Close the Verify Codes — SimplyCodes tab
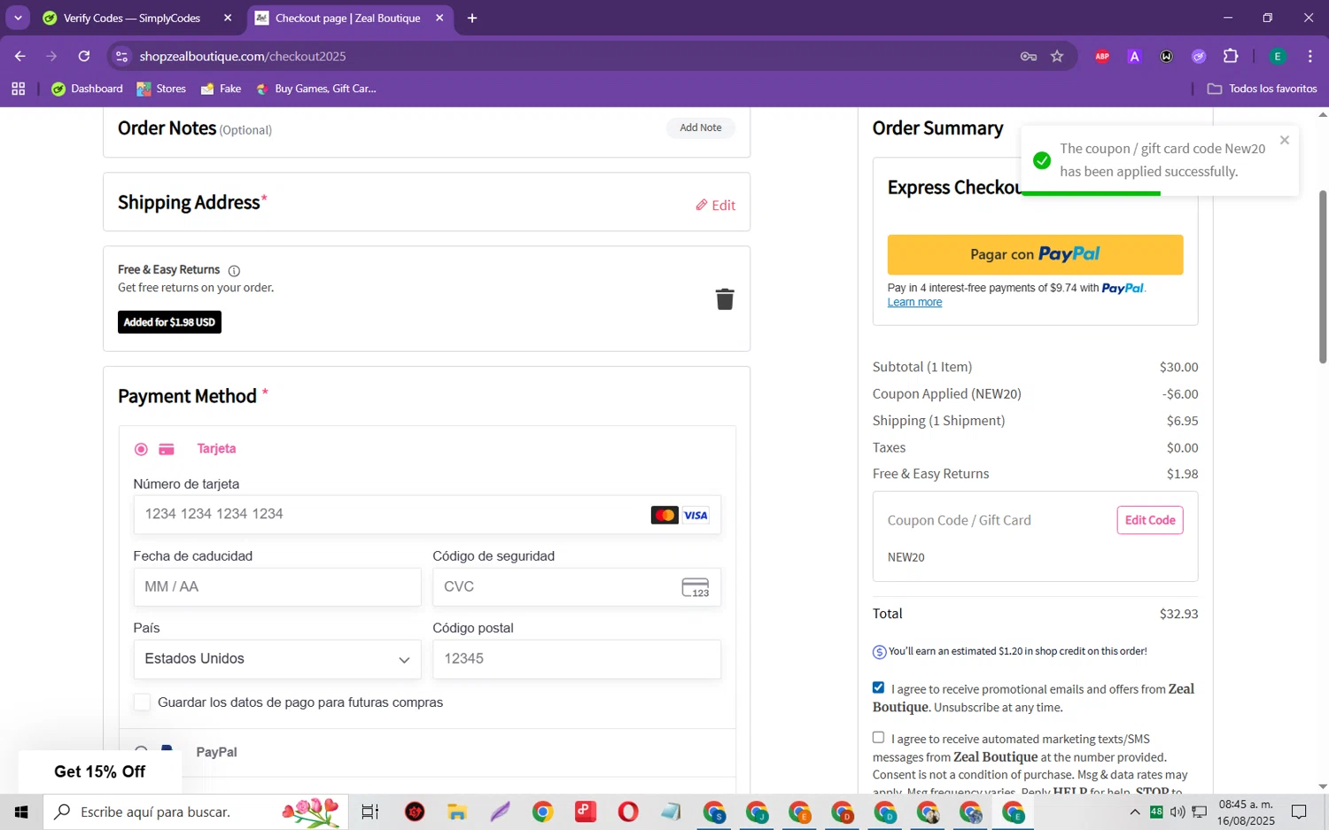 pos(228,18)
